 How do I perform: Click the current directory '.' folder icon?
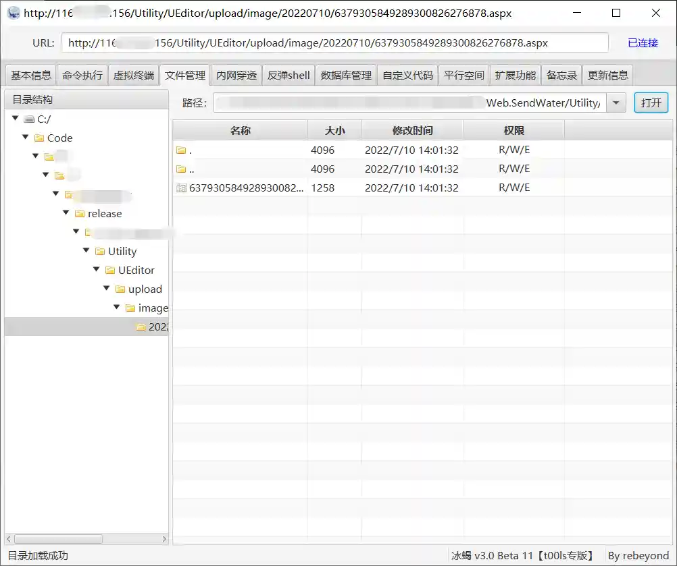pos(181,150)
